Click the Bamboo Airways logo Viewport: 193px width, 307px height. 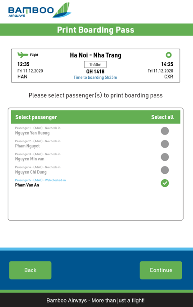click(x=40, y=10)
